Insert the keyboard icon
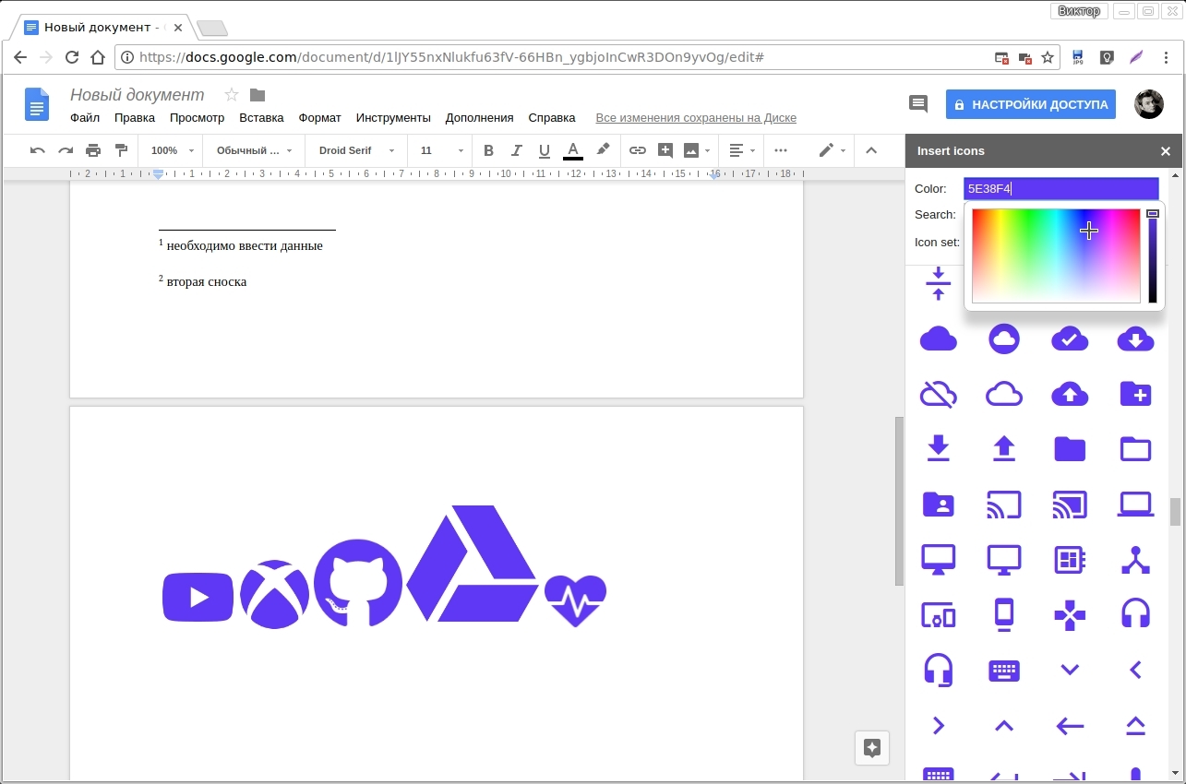Viewport: 1186px width, 784px height. coord(1004,671)
